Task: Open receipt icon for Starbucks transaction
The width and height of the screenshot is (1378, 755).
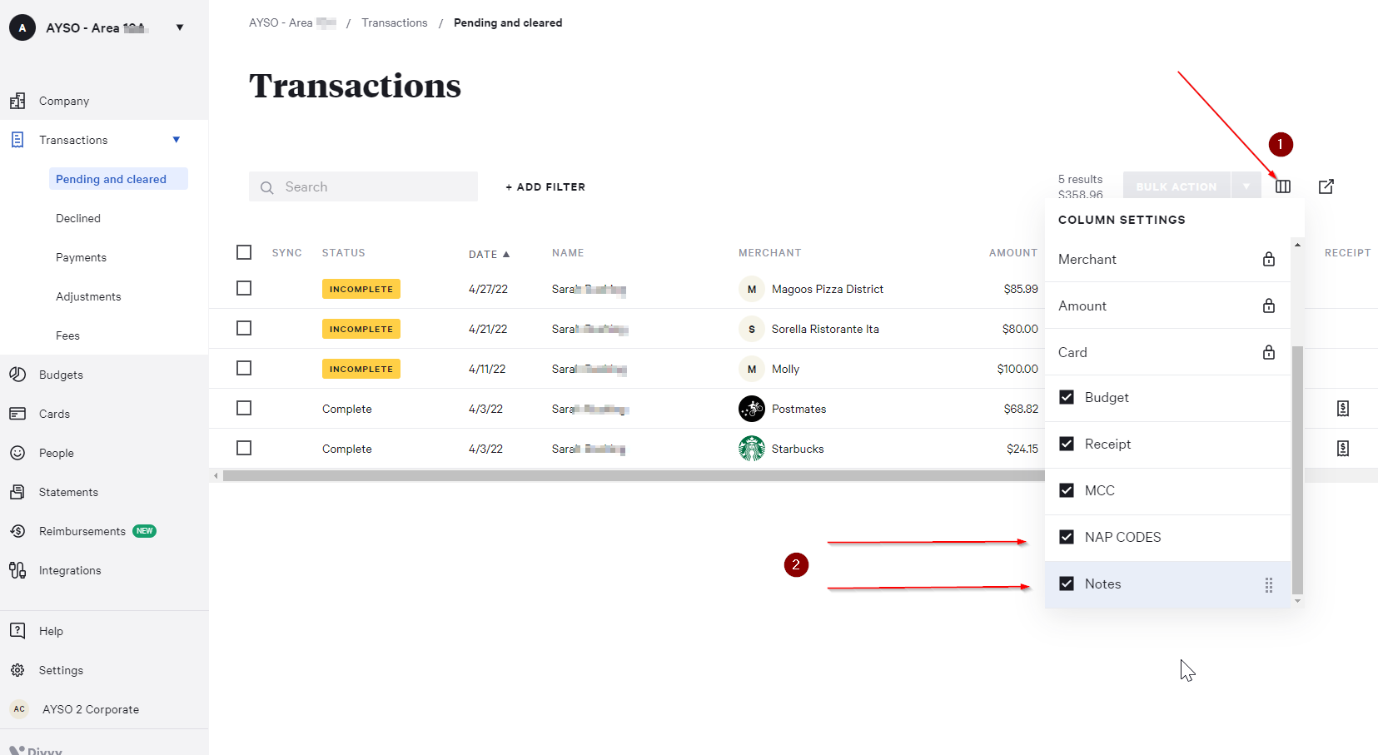Action: coord(1342,449)
